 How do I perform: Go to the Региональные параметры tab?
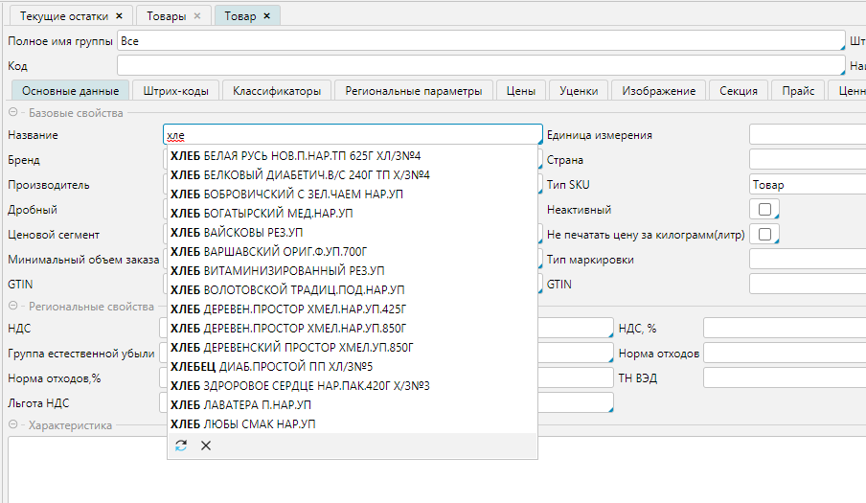(x=414, y=91)
